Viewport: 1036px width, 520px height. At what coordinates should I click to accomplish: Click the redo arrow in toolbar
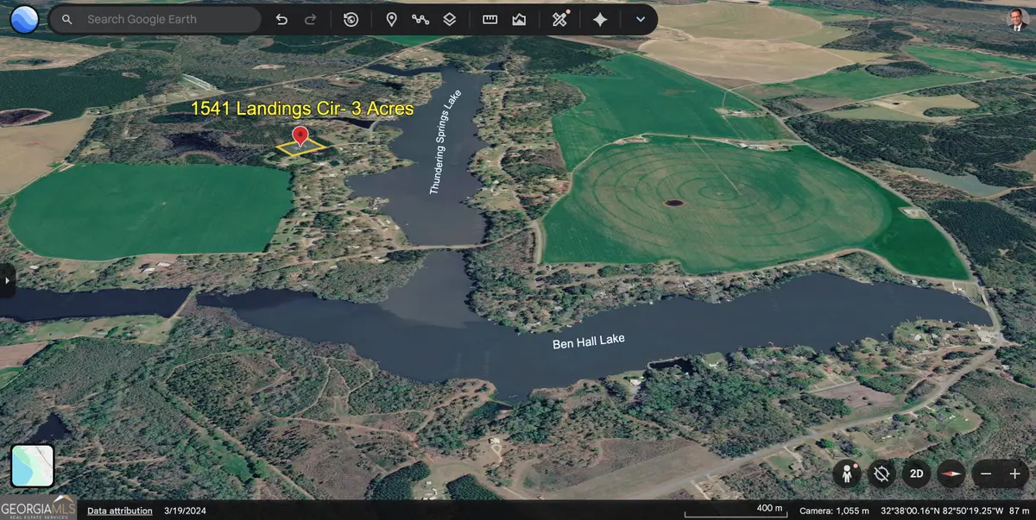311,19
